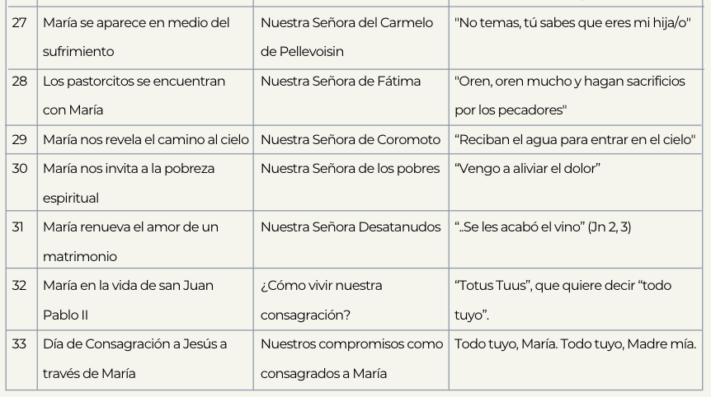Click 'Día de Consagración a Jesús' text
Image resolution: width=711 pixels, height=397 pixels.
134,344
